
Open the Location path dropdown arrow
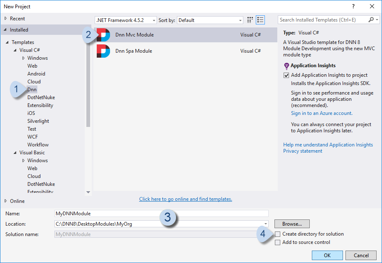point(266,224)
